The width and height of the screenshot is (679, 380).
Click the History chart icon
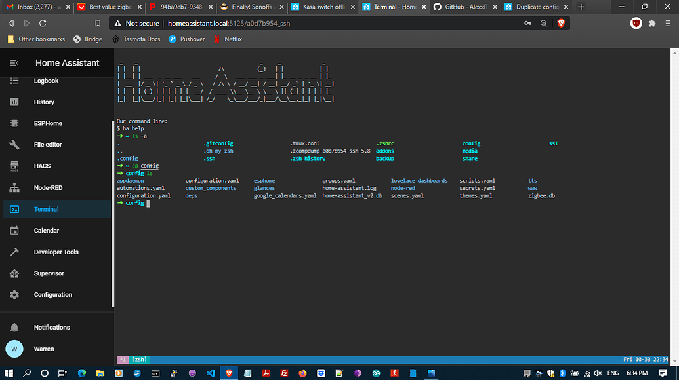coord(14,102)
